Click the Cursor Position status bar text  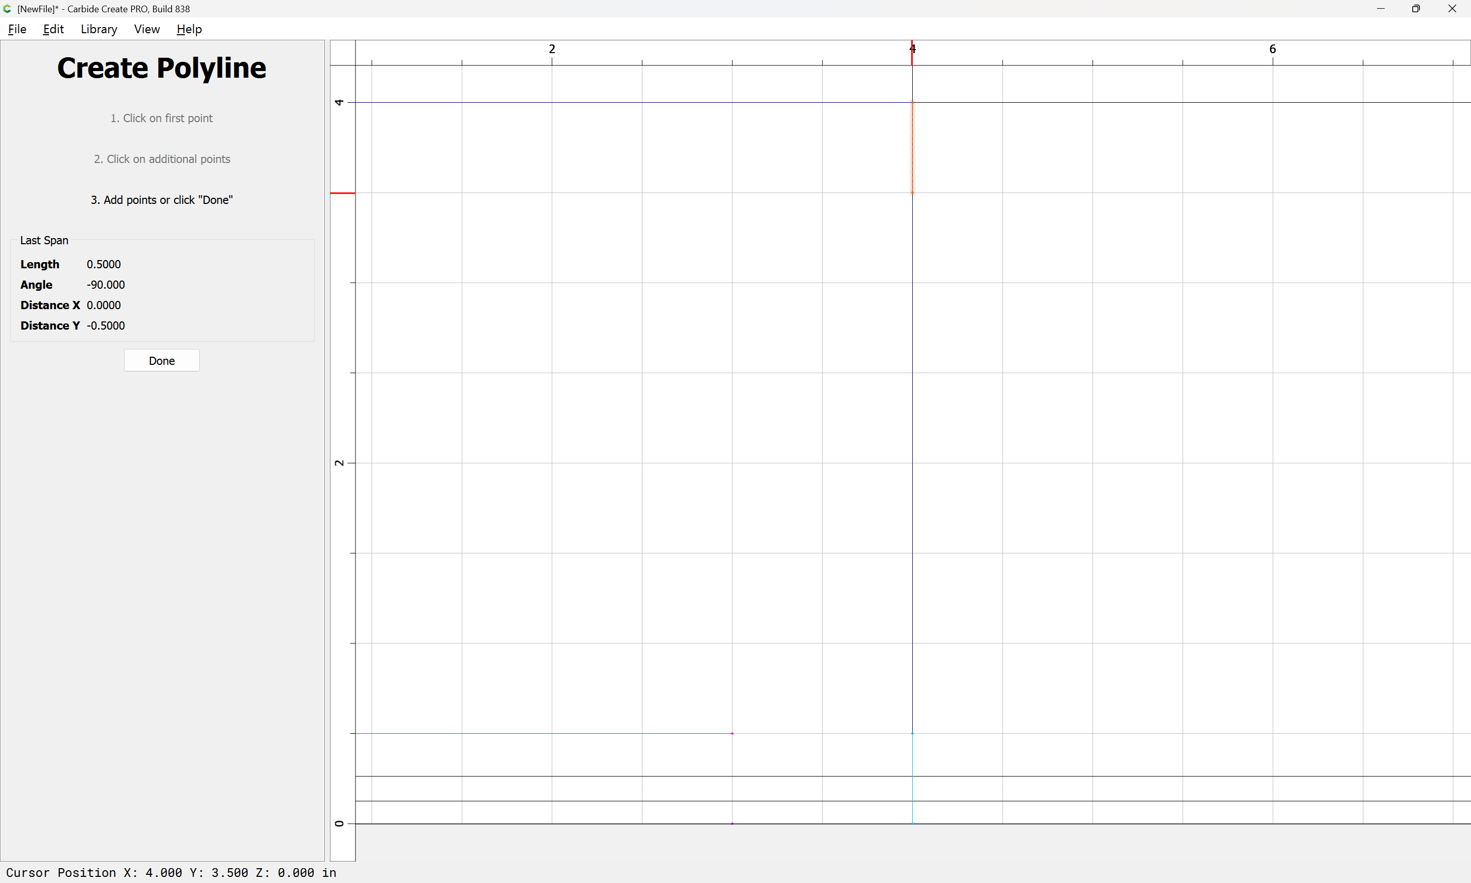[171, 872]
